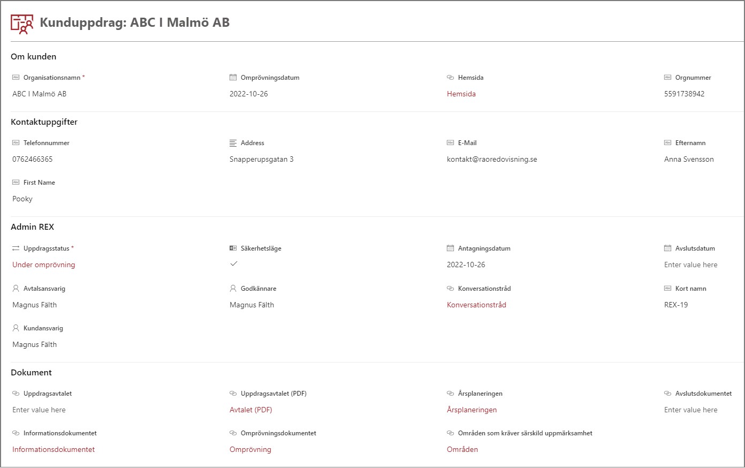Click the empty Uppdragsavtalet value field

39,410
